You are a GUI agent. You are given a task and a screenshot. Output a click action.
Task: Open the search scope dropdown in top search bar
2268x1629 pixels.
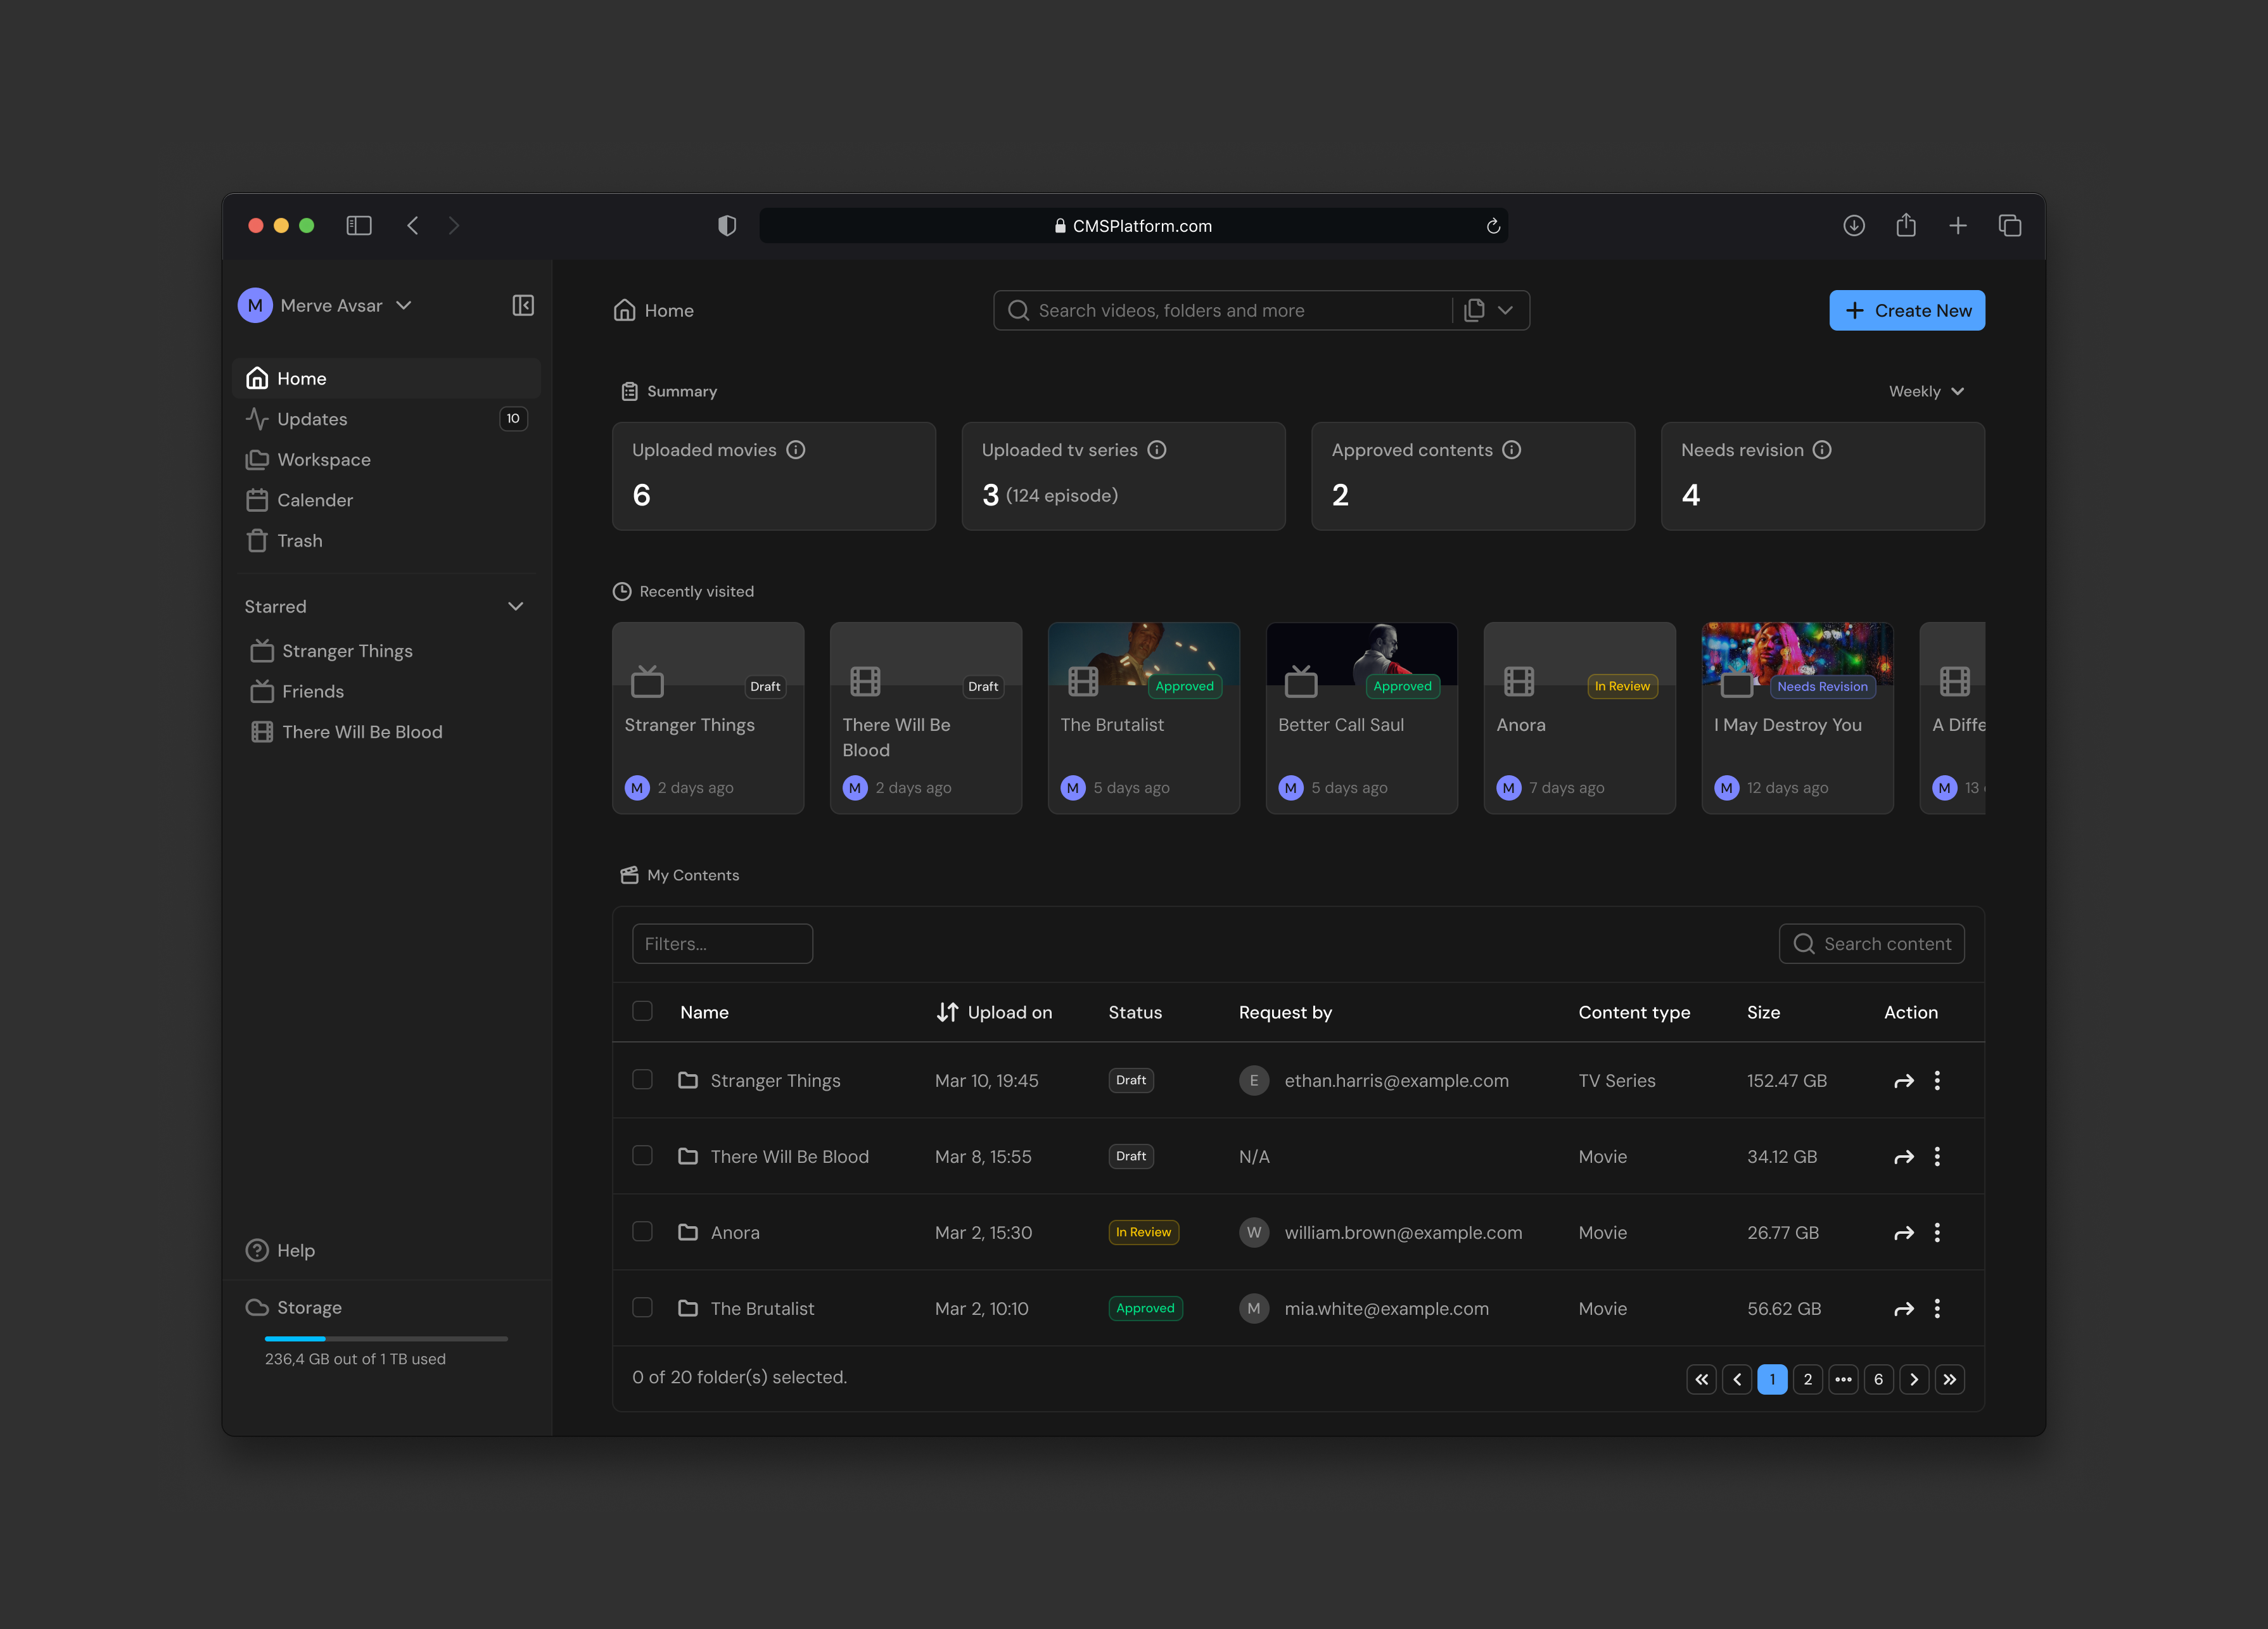point(1490,310)
